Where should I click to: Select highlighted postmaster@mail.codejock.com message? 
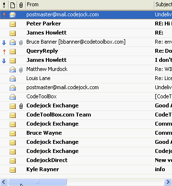click(x=86, y=15)
